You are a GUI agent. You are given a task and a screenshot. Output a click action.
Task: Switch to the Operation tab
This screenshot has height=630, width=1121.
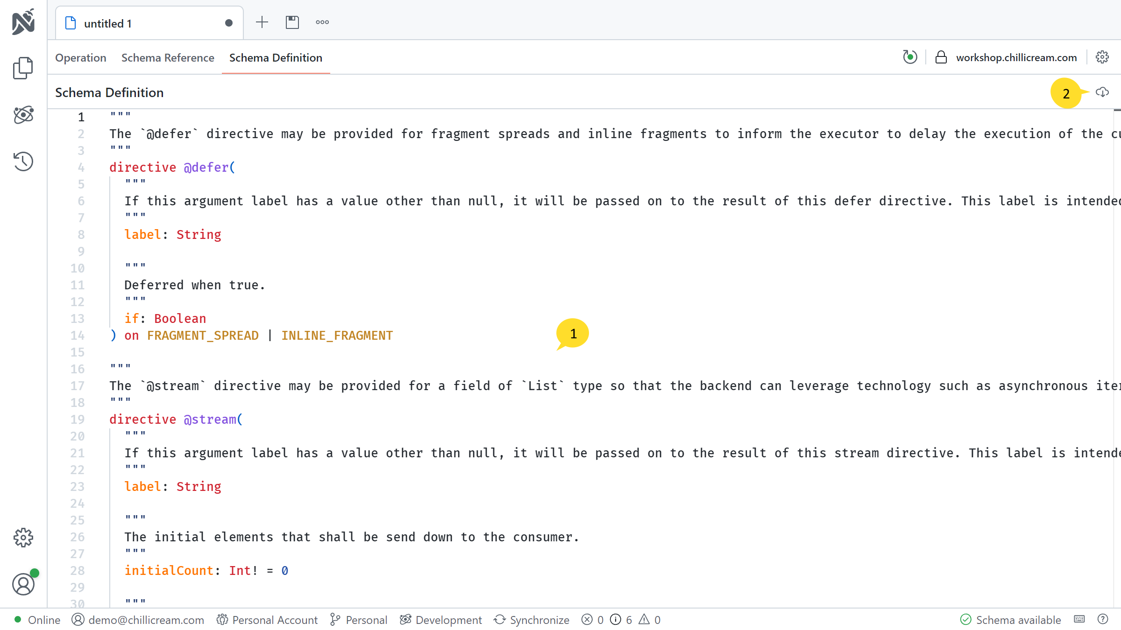pyautogui.click(x=81, y=58)
